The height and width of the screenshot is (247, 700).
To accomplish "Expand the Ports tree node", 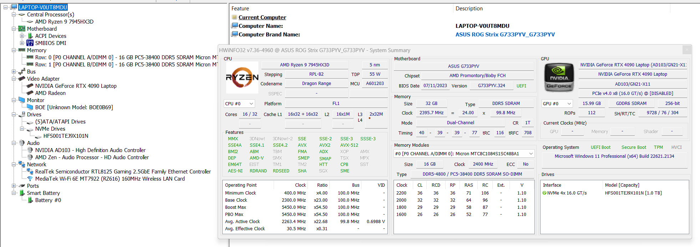I will click(14, 186).
